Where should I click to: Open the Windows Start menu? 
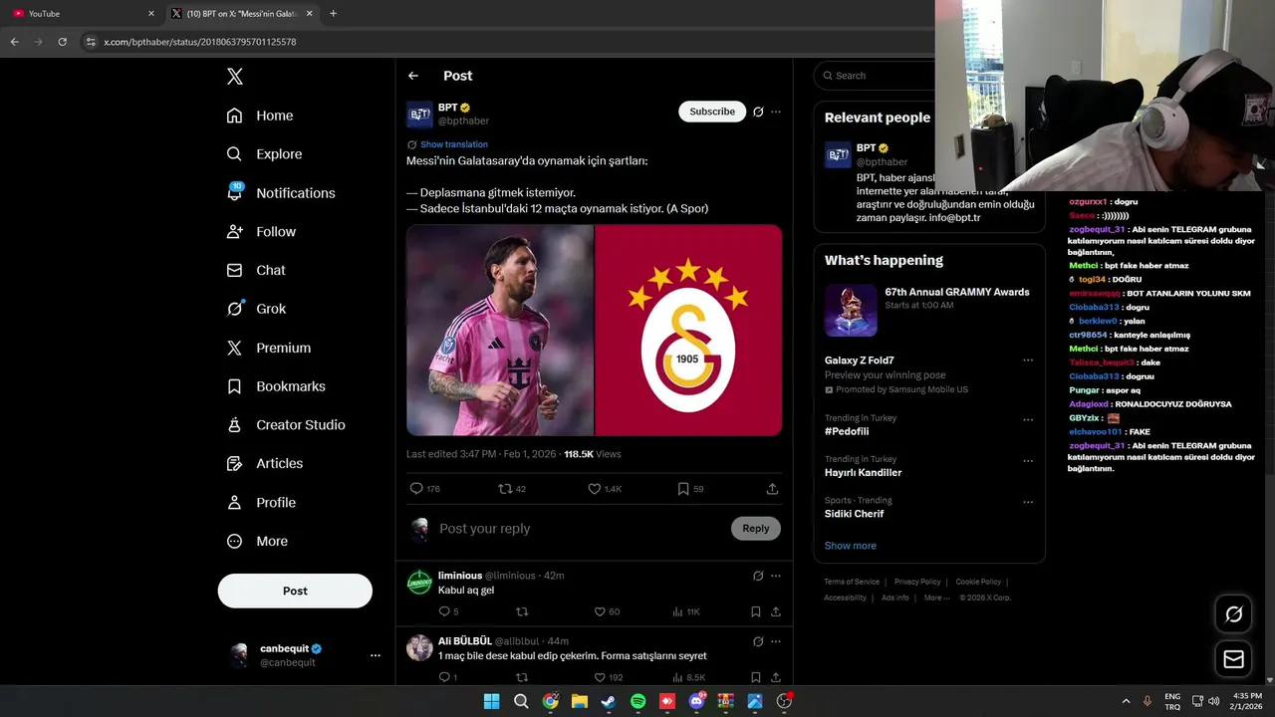click(x=491, y=701)
